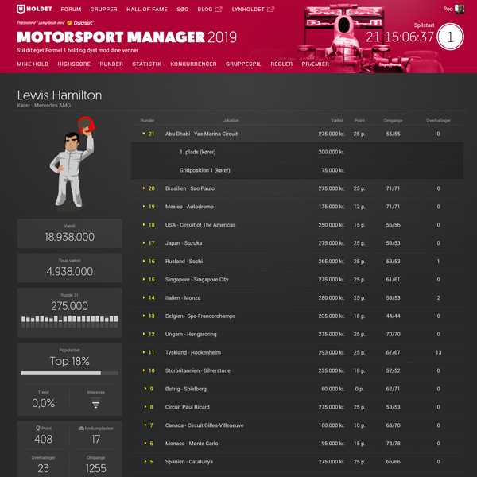The width and height of the screenshot is (477, 477).
Task: Click the Holdet logo
Action: click(34, 9)
